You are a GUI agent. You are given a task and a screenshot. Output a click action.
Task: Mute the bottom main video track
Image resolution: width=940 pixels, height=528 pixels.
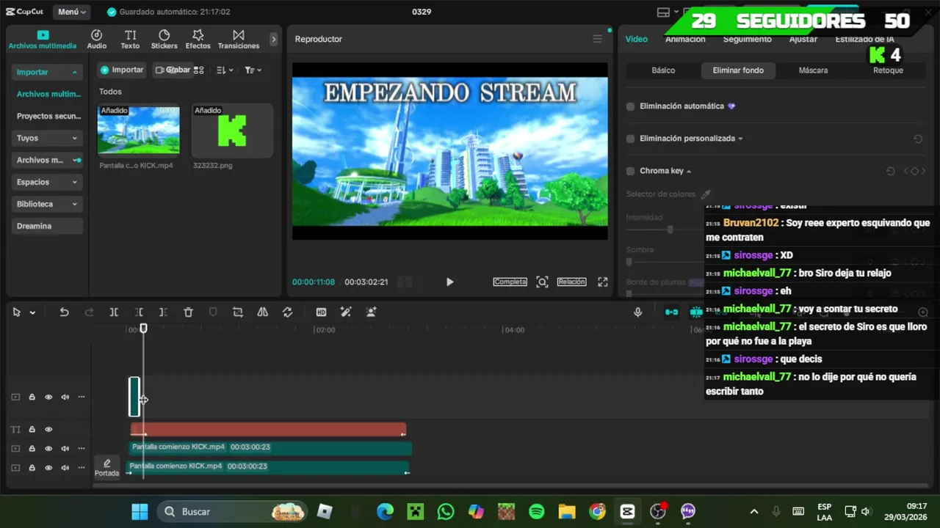pyautogui.click(x=65, y=467)
